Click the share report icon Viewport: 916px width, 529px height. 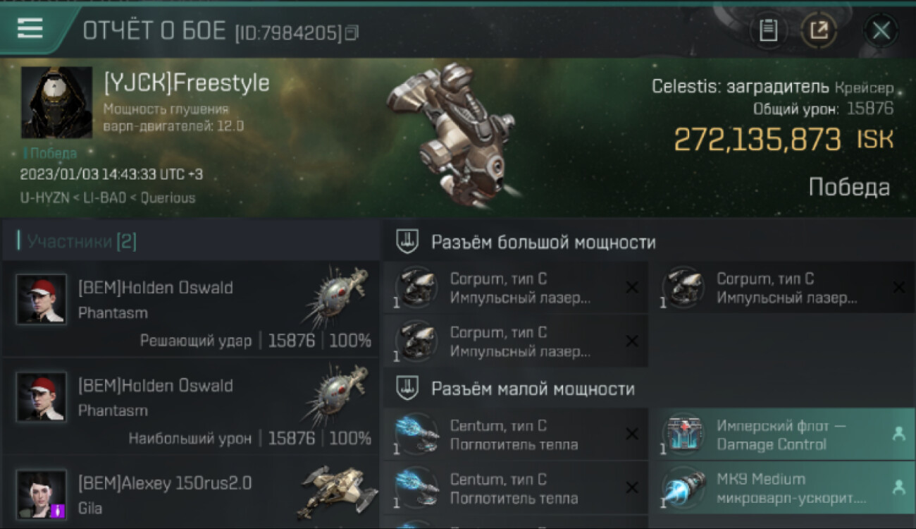(x=819, y=30)
